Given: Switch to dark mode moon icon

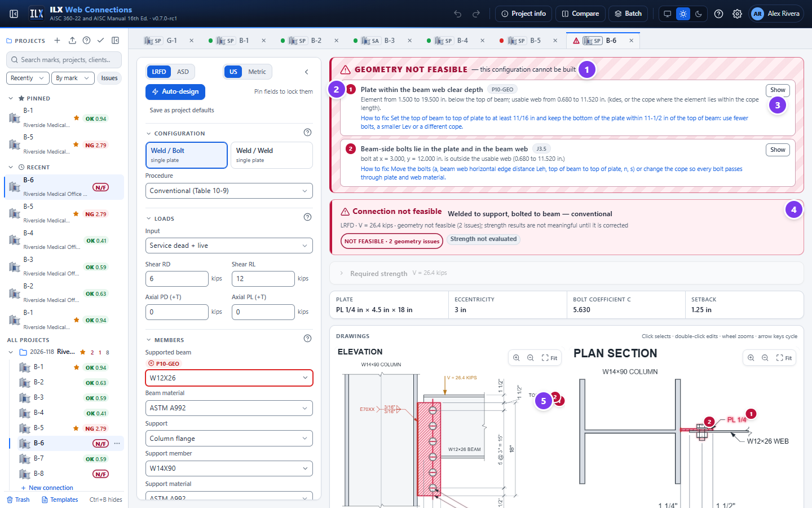Looking at the screenshot, I should point(699,14).
